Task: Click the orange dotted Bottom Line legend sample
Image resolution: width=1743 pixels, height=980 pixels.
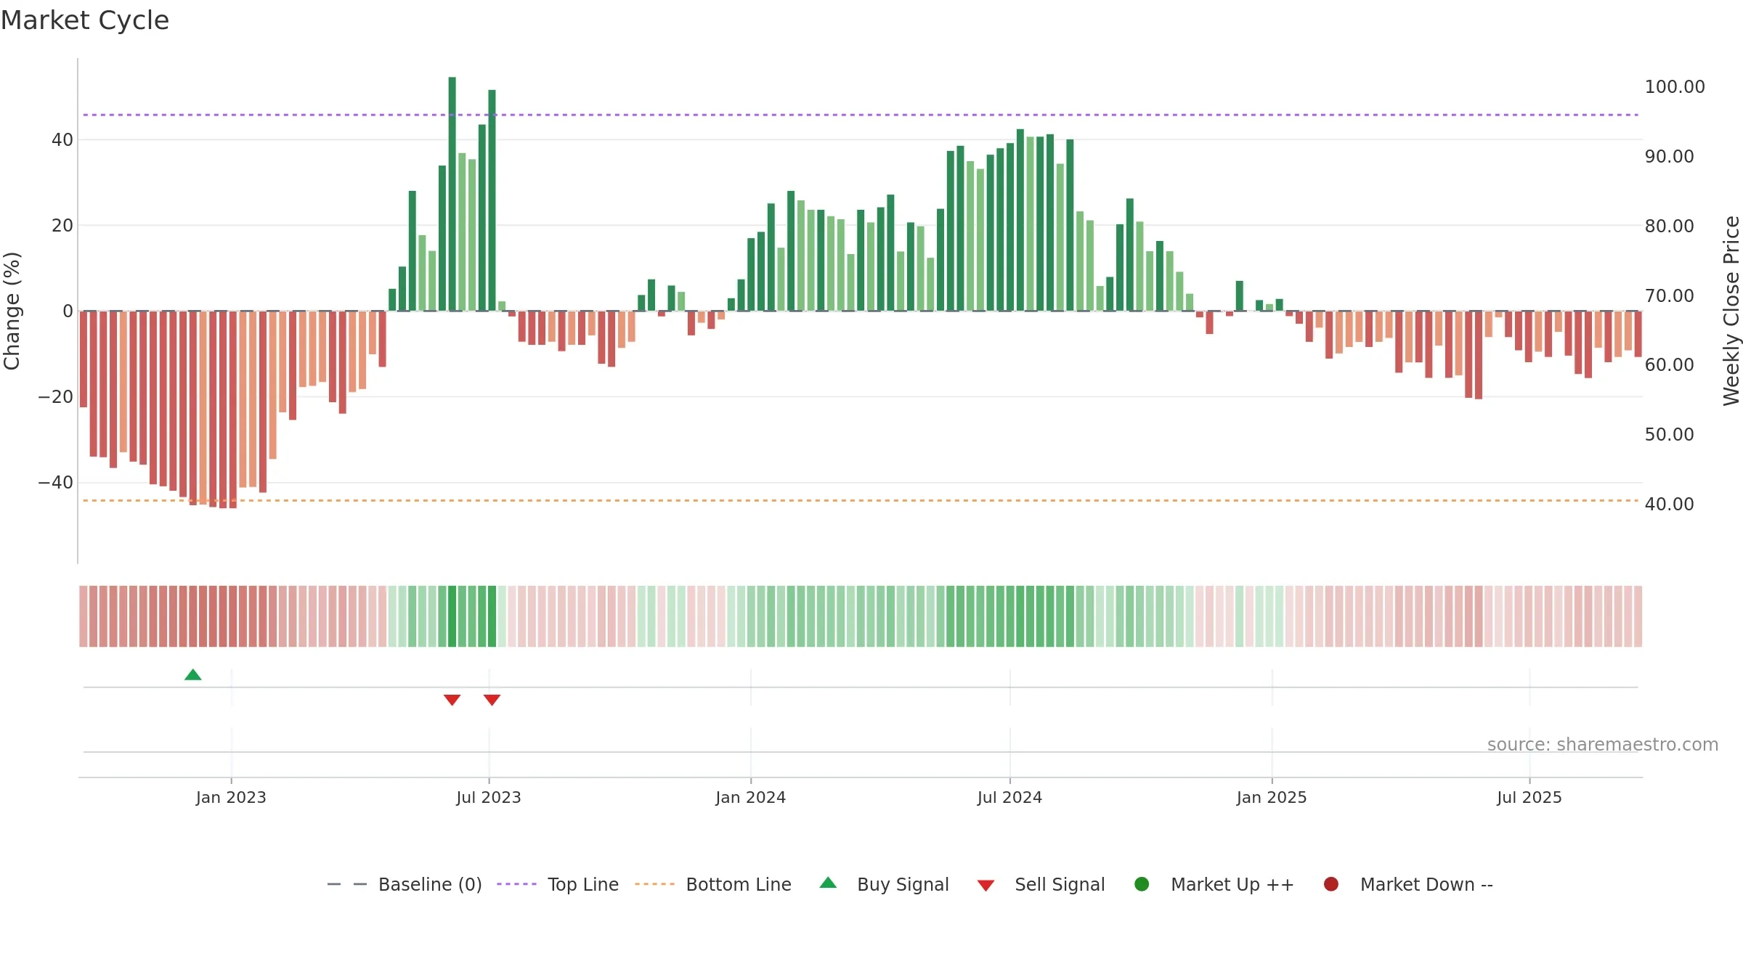Action: pyautogui.click(x=654, y=884)
